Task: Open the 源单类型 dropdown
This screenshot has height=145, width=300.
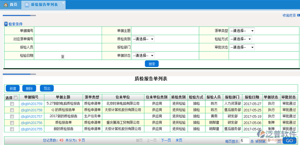Action: (x=242, y=31)
